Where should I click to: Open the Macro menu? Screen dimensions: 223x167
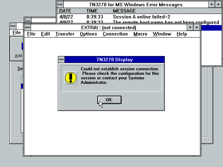coord(140,34)
